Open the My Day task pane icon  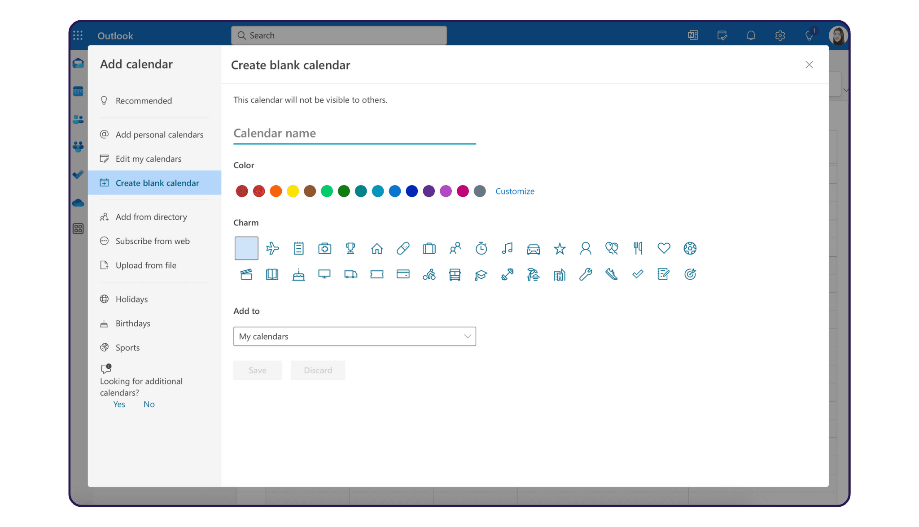click(x=722, y=35)
